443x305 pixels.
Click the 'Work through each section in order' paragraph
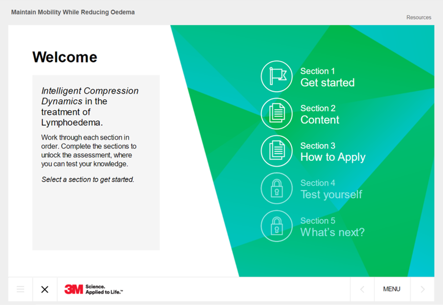89,150
